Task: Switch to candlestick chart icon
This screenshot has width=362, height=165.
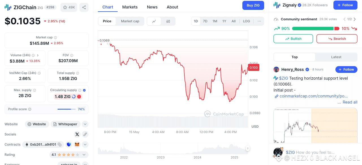Action: click(x=168, y=21)
